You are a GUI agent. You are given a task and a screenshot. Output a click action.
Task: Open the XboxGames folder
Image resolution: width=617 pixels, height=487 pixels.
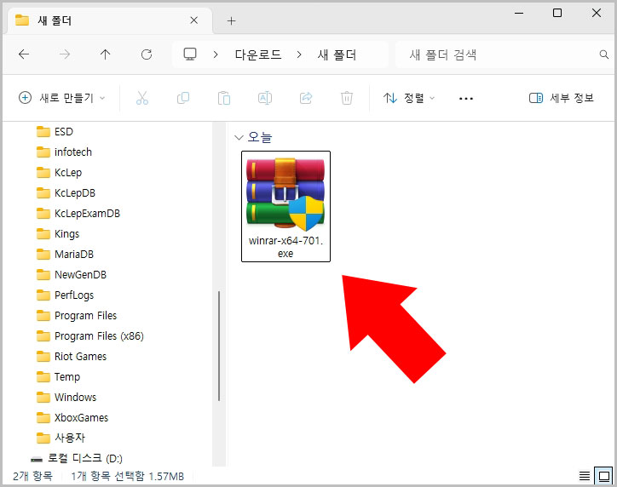(x=72, y=418)
